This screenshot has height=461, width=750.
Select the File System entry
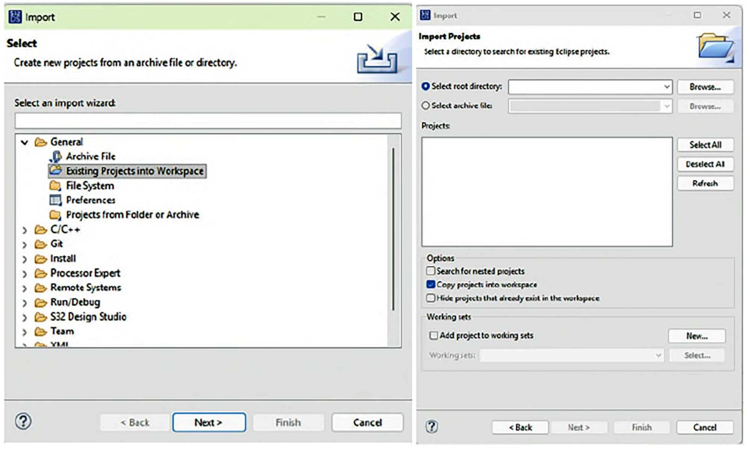(x=90, y=185)
